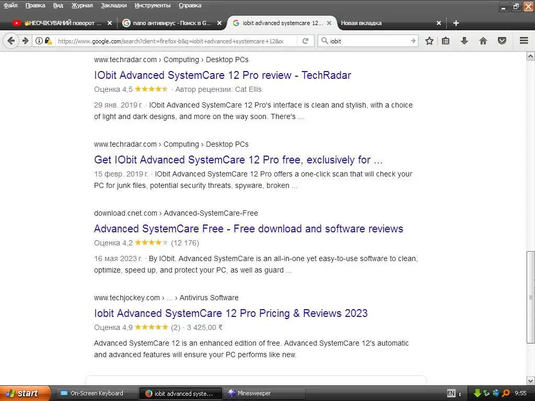Open IObit Advanced SystemCare 12 Pro review link
535x401 pixels.
(x=223, y=75)
